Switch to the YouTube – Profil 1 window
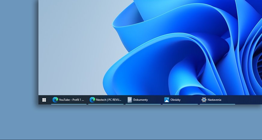The height and width of the screenshot is (140, 262). [x=72, y=100]
